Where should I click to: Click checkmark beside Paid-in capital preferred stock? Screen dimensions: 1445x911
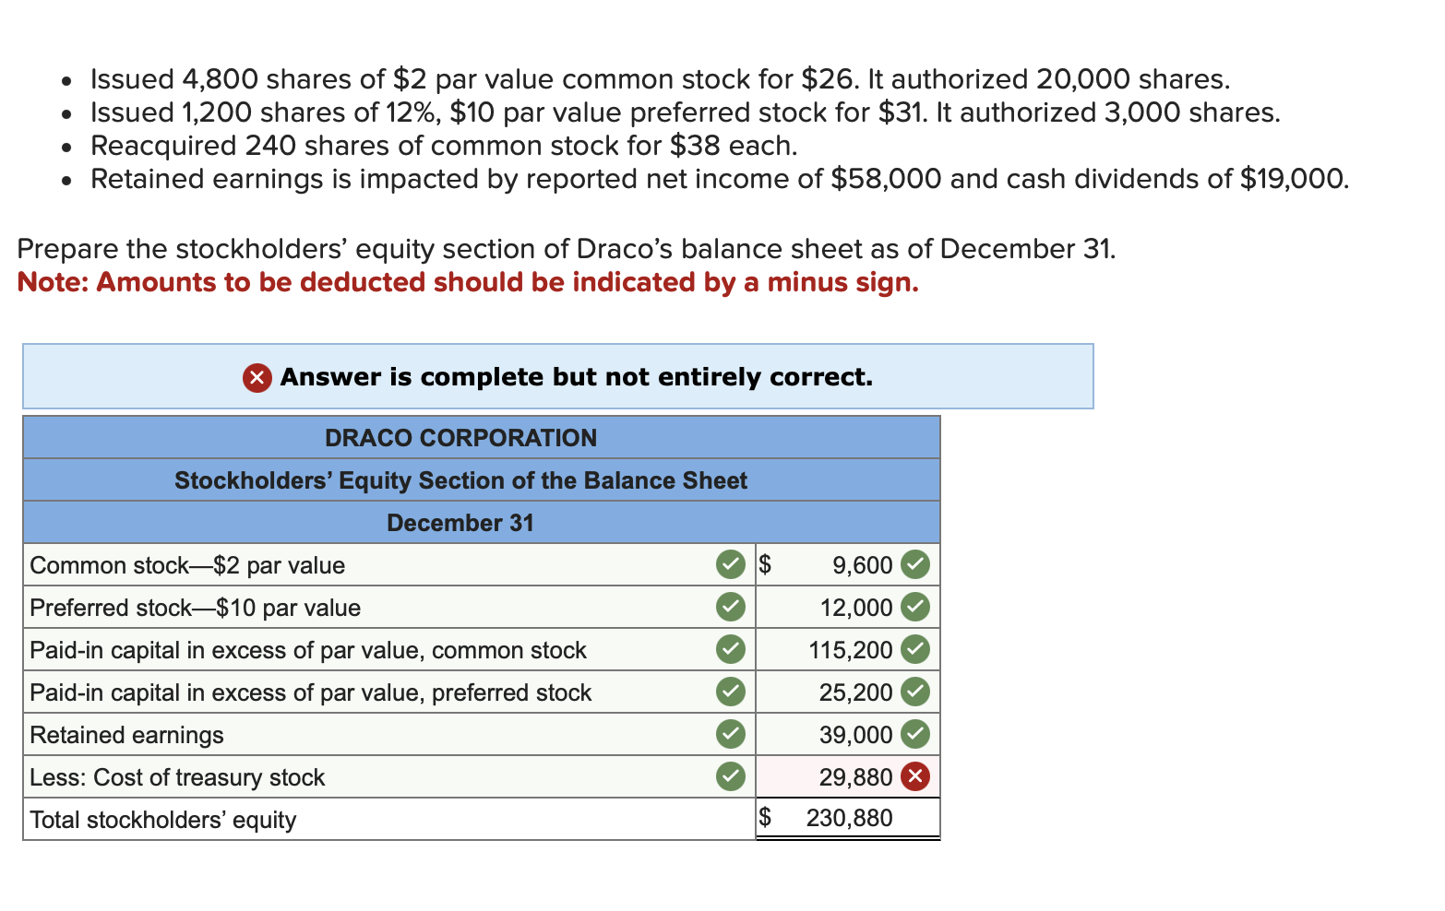[729, 692]
